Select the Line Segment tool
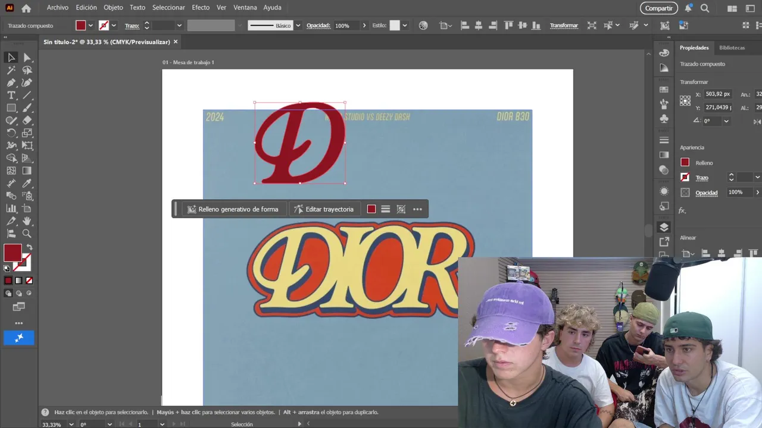762x428 pixels. pos(27,95)
